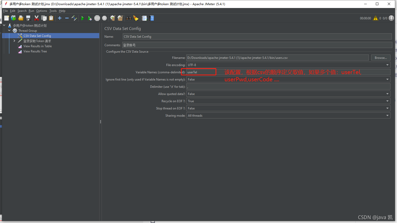The height and width of the screenshot is (223, 397).
Task: Open the Tools menu
Action: [53, 11]
